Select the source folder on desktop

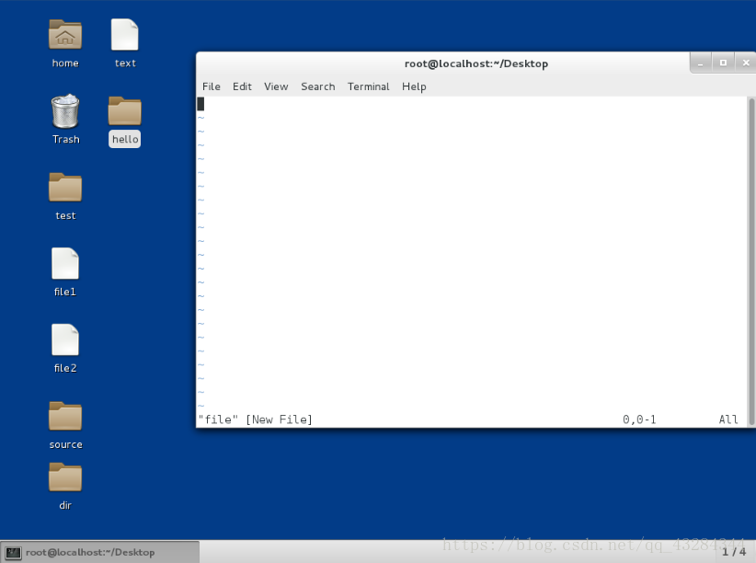65,416
